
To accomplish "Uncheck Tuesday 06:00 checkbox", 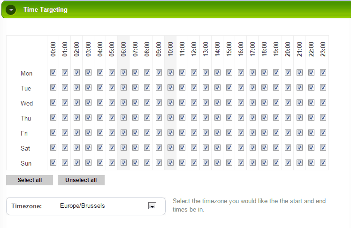I will (x=123, y=87).
